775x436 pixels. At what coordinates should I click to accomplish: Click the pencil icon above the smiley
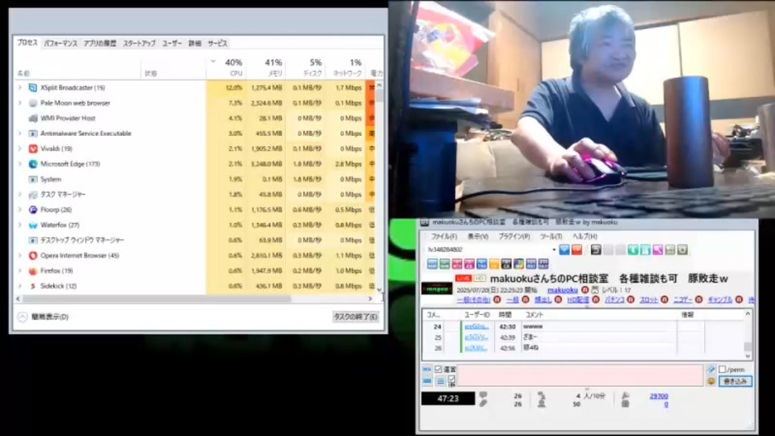[710, 369]
